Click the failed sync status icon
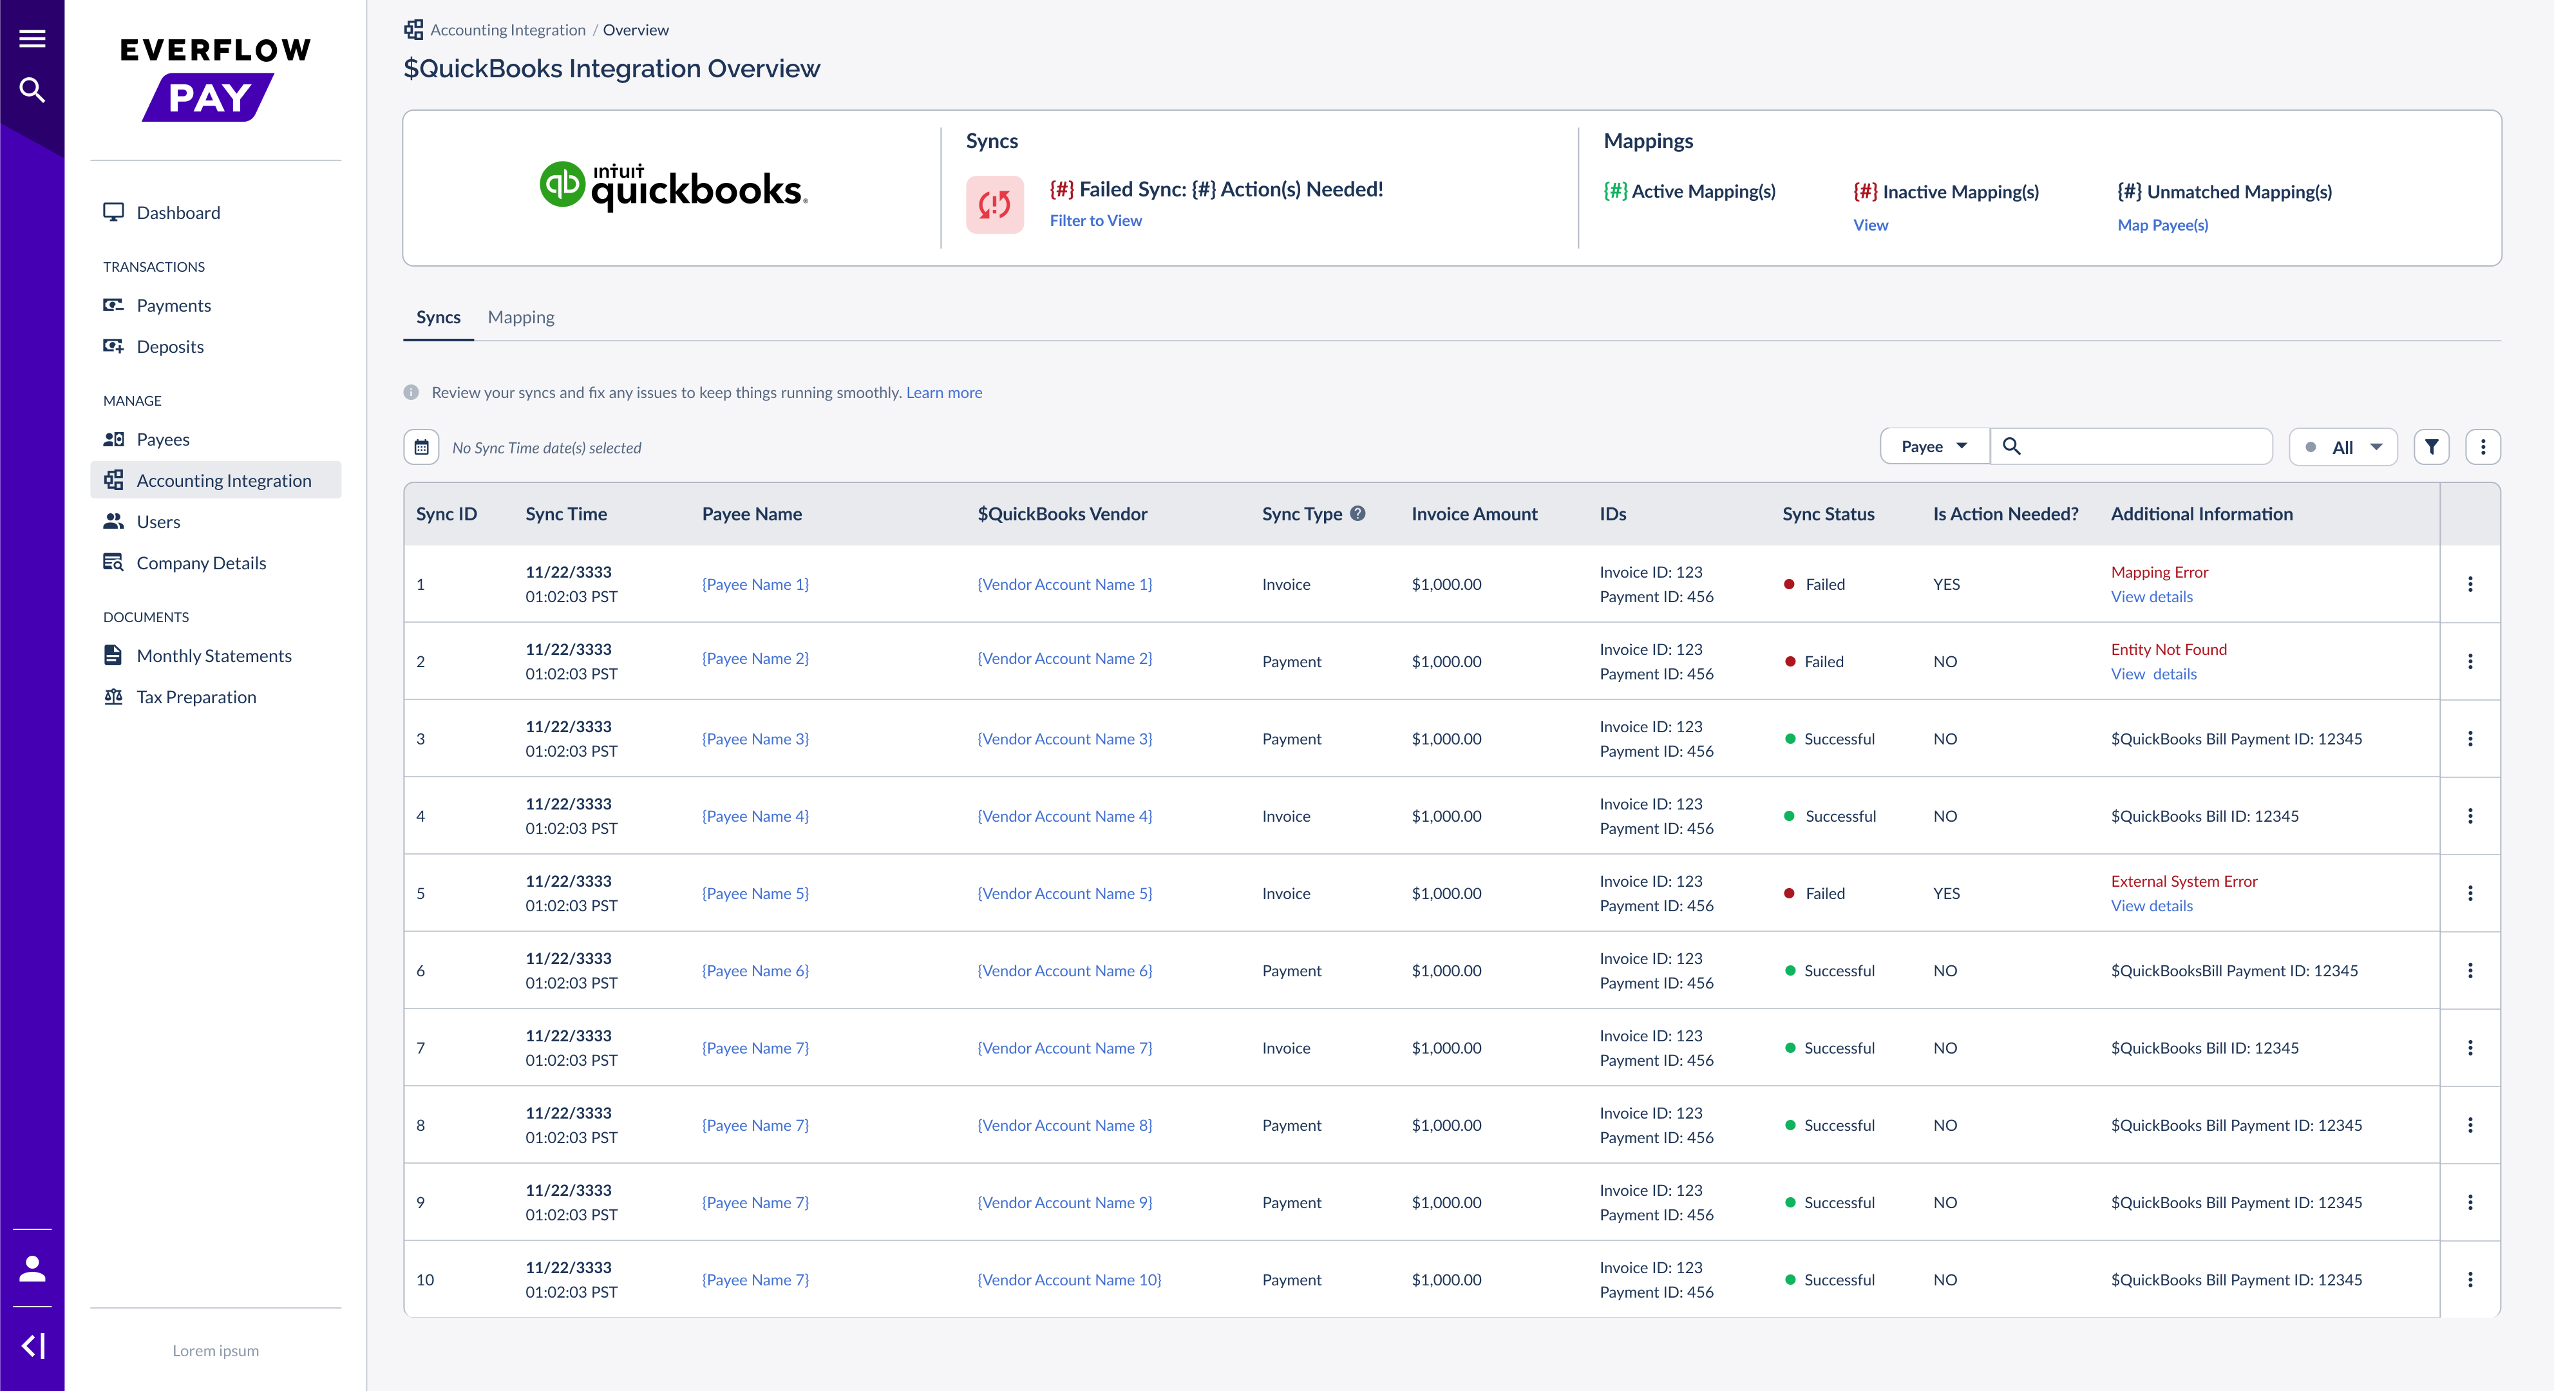This screenshot has width=2554, height=1391. (994, 204)
